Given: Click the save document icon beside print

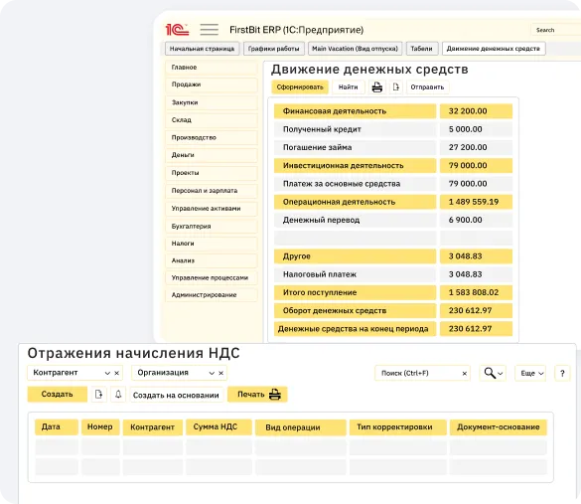Looking at the screenshot, I should (x=396, y=87).
